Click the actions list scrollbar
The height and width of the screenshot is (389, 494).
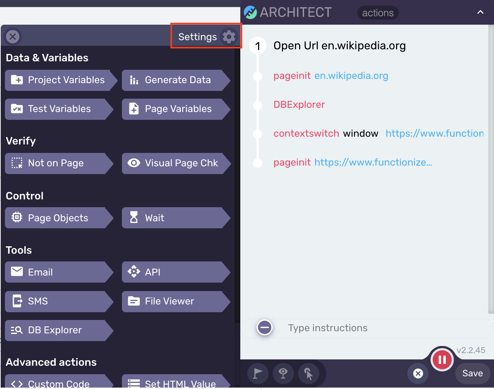pos(491,169)
